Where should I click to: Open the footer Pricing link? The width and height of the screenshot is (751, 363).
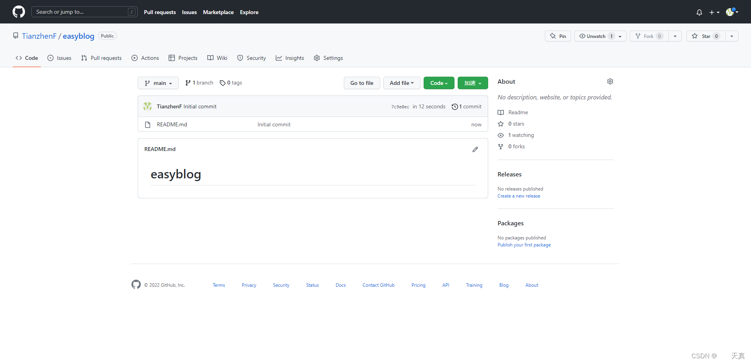pos(418,285)
